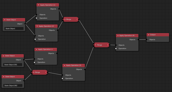The height and width of the screenshot is (92, 172).
Task: Collapse the Apply Operation (1) node
Action: [38, 5]
